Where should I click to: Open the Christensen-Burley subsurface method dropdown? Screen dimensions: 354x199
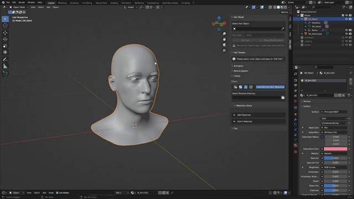[334, 123]
